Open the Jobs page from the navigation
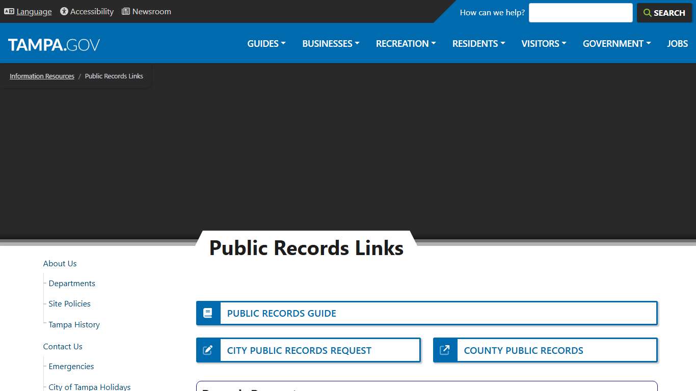 pos(677,44)
